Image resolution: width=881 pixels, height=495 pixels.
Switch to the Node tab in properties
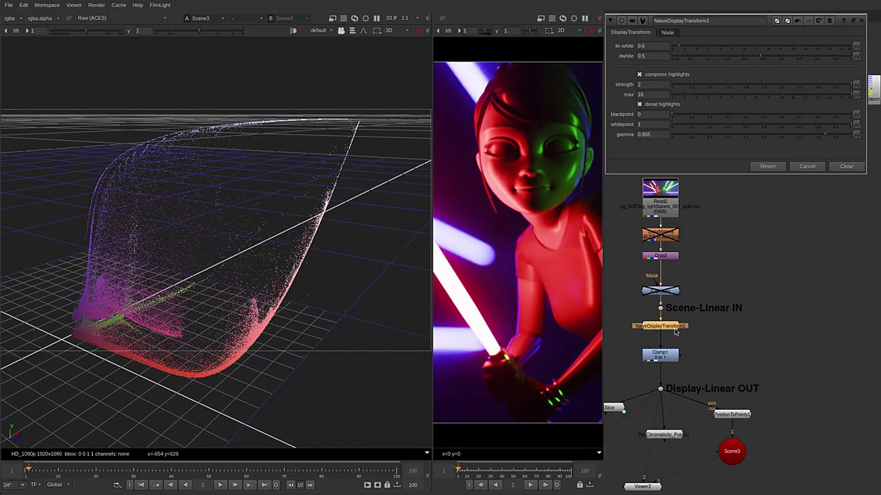[x=668, y=33]
